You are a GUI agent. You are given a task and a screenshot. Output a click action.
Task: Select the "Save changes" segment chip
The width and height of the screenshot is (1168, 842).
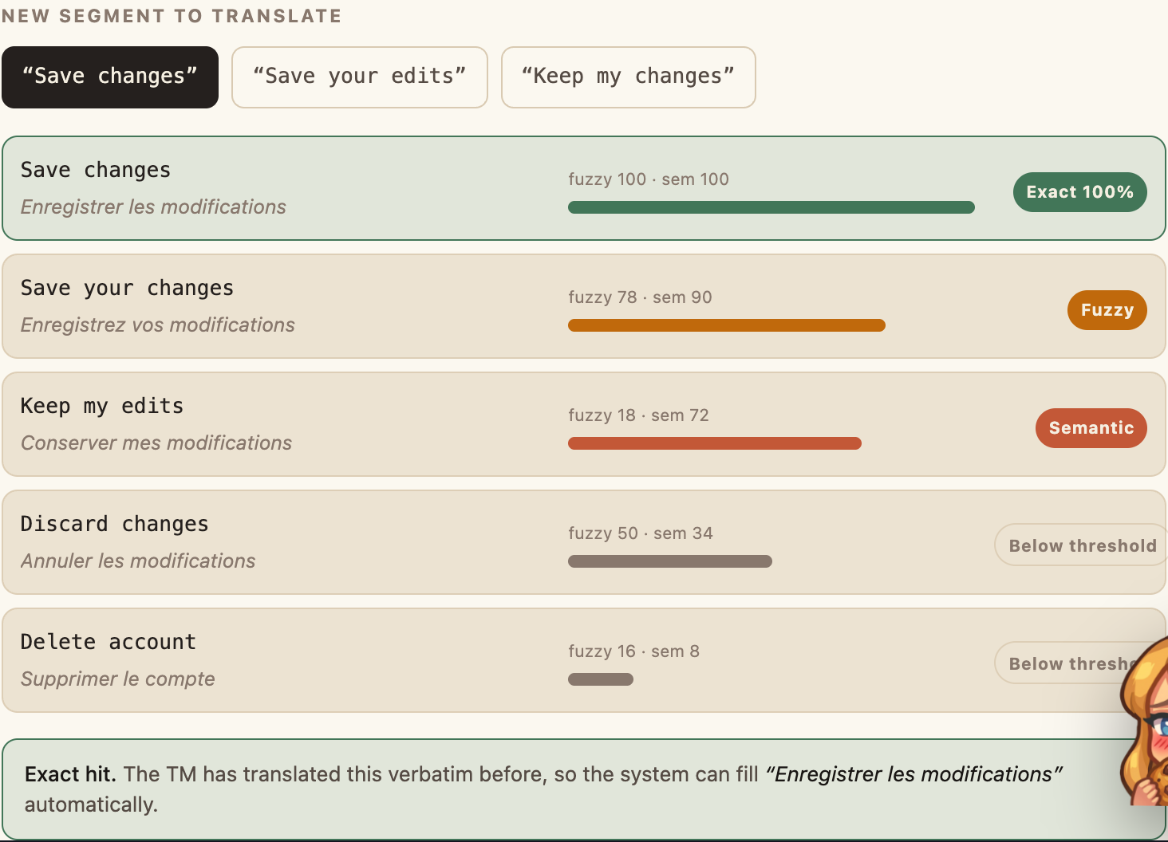tap(110, 77)
